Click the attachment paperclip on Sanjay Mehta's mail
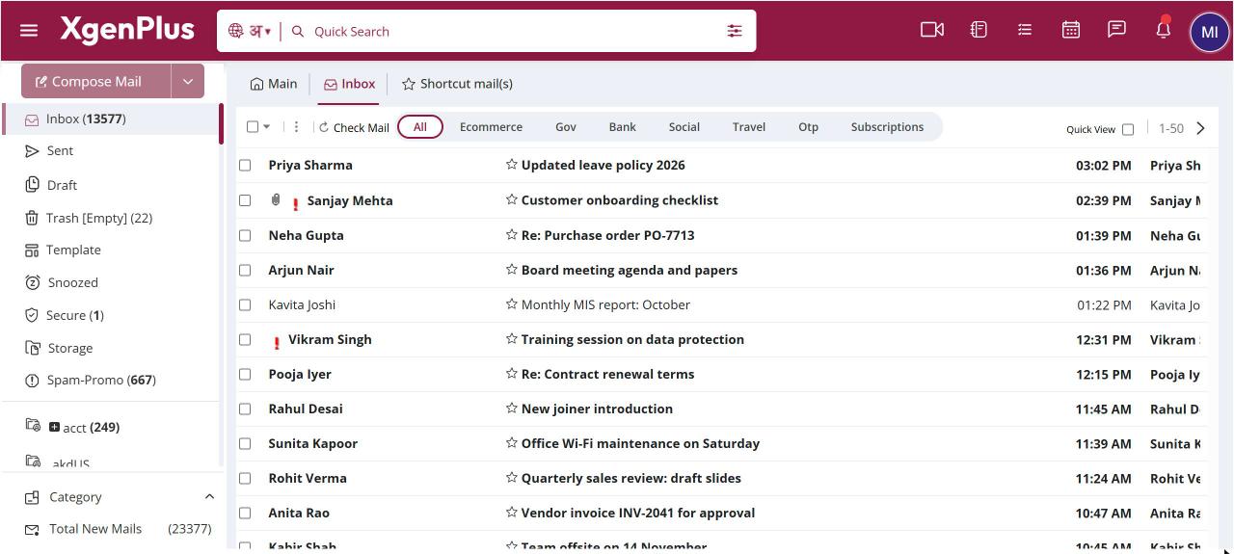1234x554 pixels. pos(276,199)
